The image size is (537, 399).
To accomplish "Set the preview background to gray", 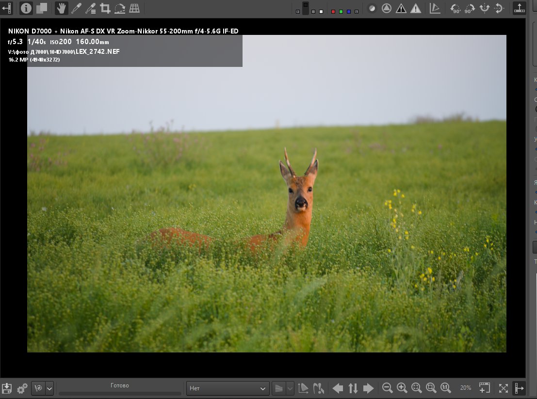I will (x=313, y=12).
